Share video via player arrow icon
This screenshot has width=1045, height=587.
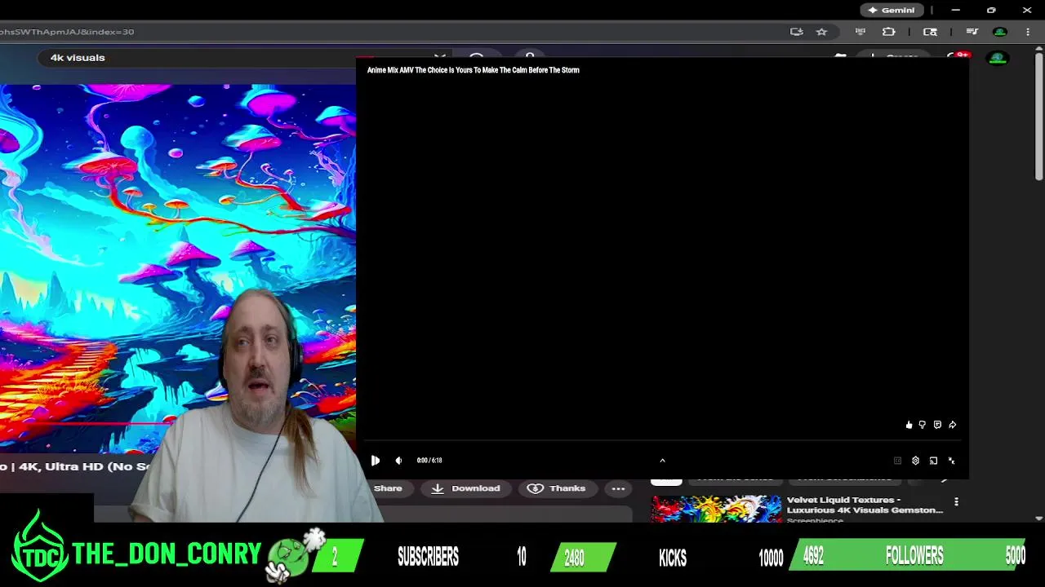point(952,425)
